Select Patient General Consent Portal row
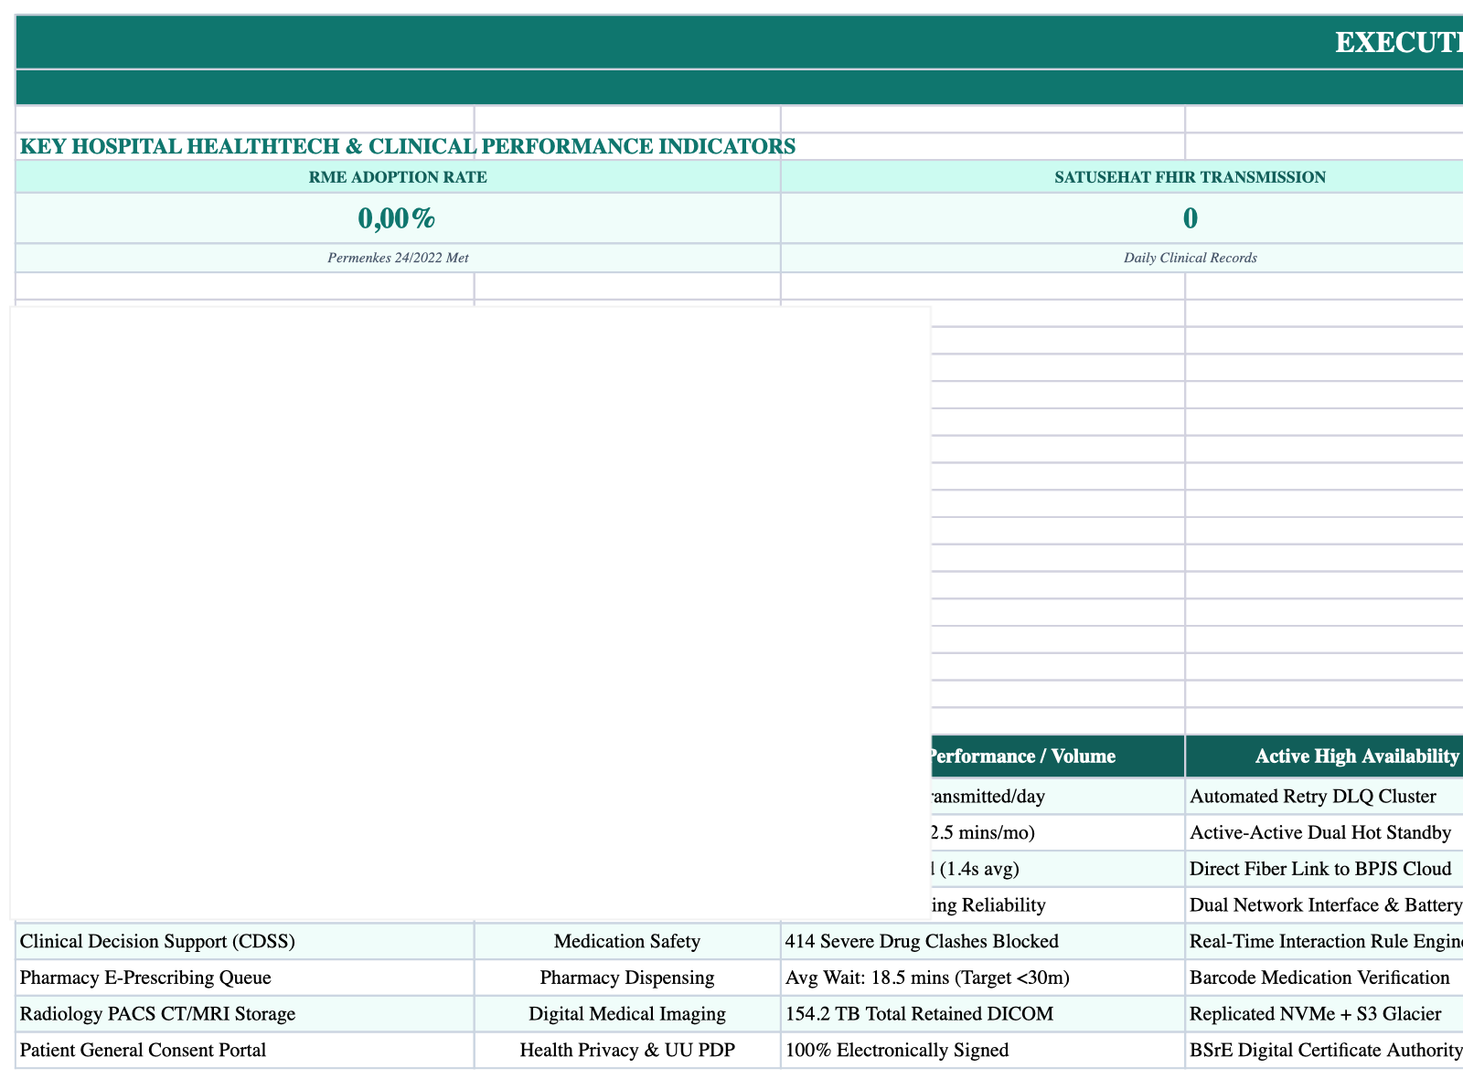Image resolution: width=1463 pixels, height=1089 pixels. (x=245, y=1051)
